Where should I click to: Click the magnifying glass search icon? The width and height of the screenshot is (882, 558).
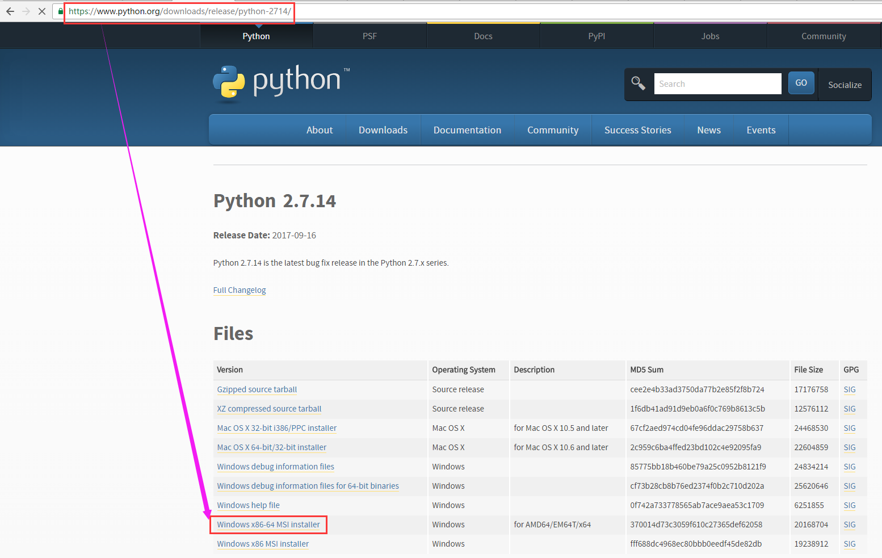point(639,84)
